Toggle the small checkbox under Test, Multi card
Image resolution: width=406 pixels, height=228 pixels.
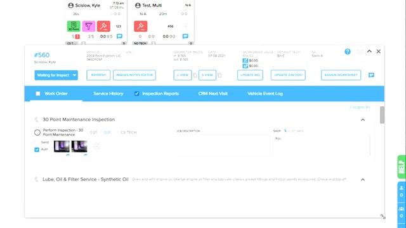coord(154,44)
